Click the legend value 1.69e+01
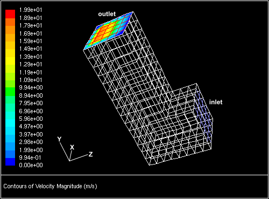 point(31,33)
